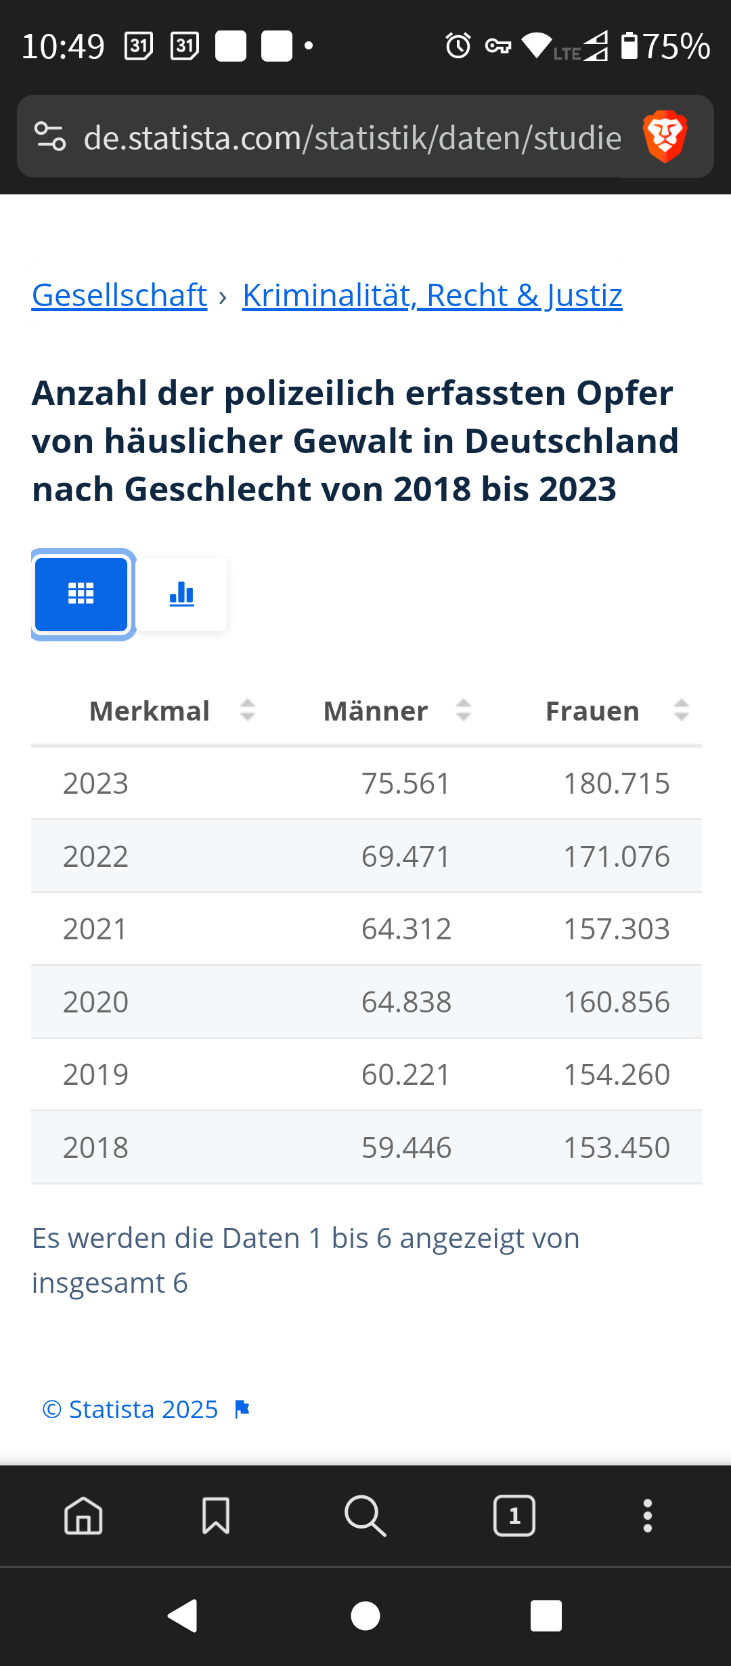
Task: Open browser three-dot menu
Action: pos(648,1515)
